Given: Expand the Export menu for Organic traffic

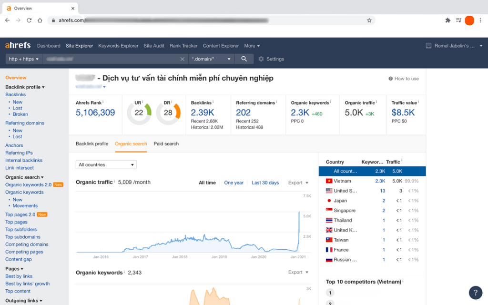Looking at the screenshot, I should click(298, 183).
